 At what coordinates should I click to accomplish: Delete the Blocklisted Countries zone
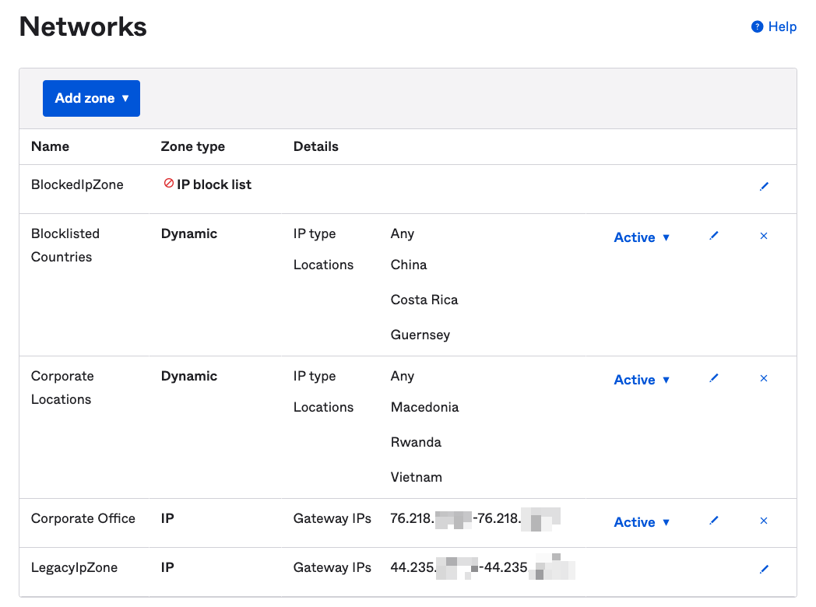click(763, 236)
